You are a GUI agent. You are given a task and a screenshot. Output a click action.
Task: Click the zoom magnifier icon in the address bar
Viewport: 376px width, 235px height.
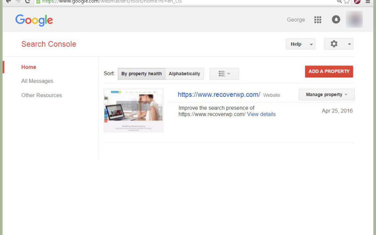pos(339,1)
